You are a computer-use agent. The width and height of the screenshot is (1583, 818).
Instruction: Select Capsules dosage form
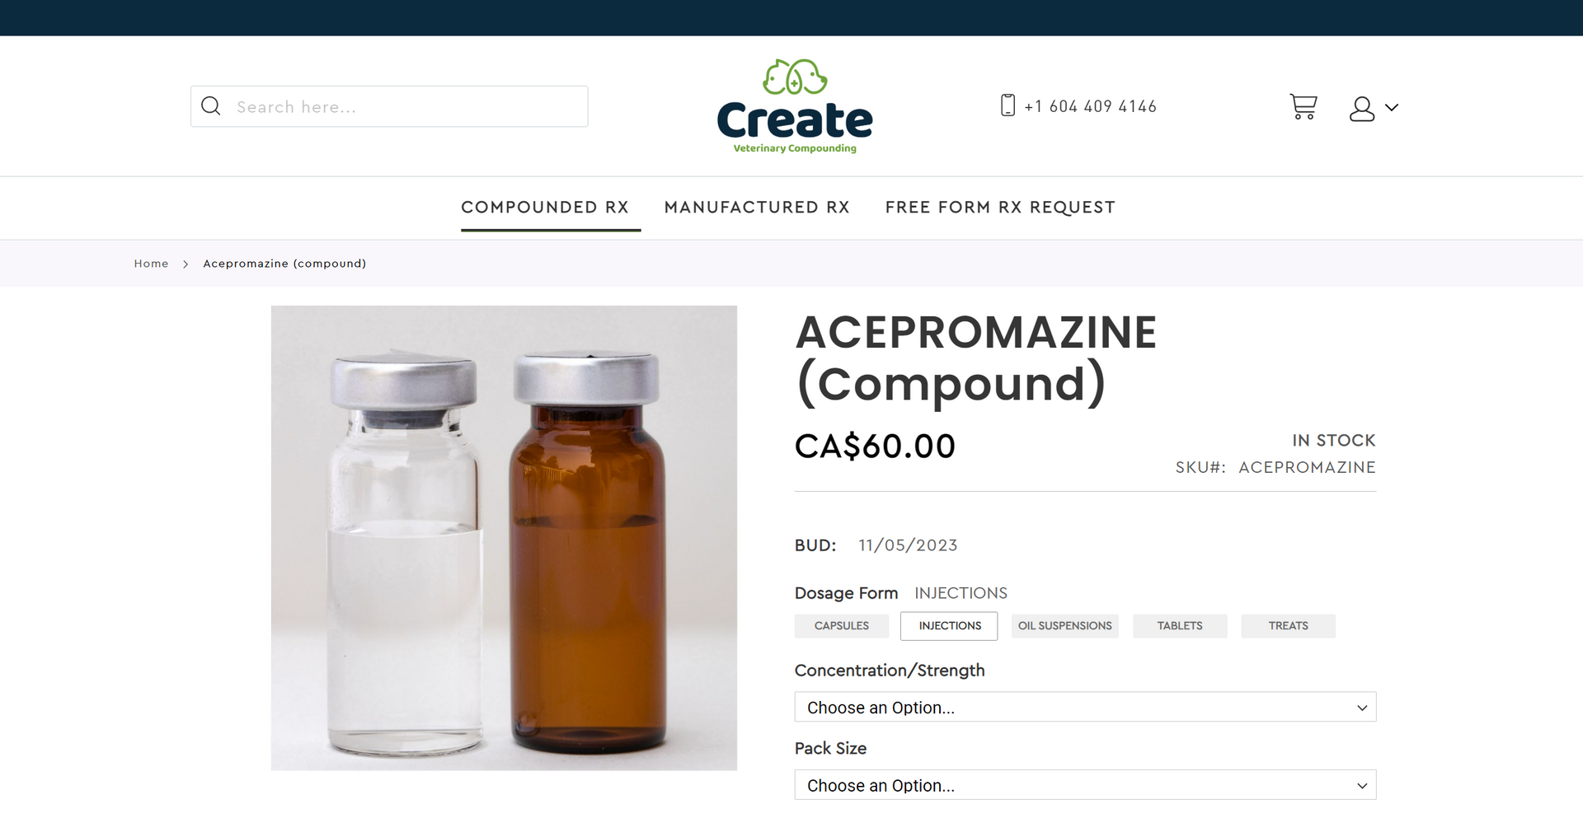842,626
